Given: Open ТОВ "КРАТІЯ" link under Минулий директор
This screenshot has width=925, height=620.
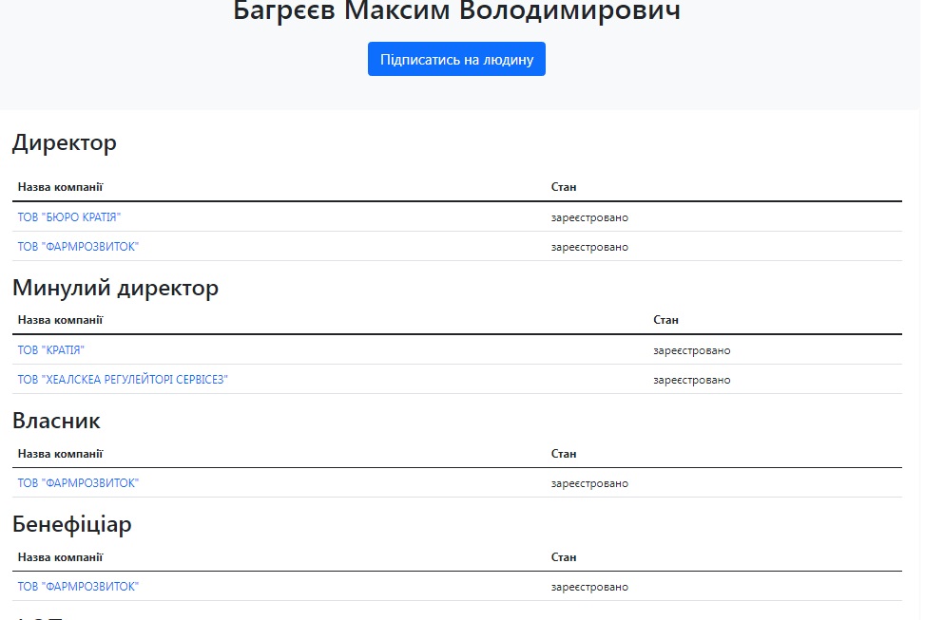Looking at the screenshot, I should click(51, 350).
